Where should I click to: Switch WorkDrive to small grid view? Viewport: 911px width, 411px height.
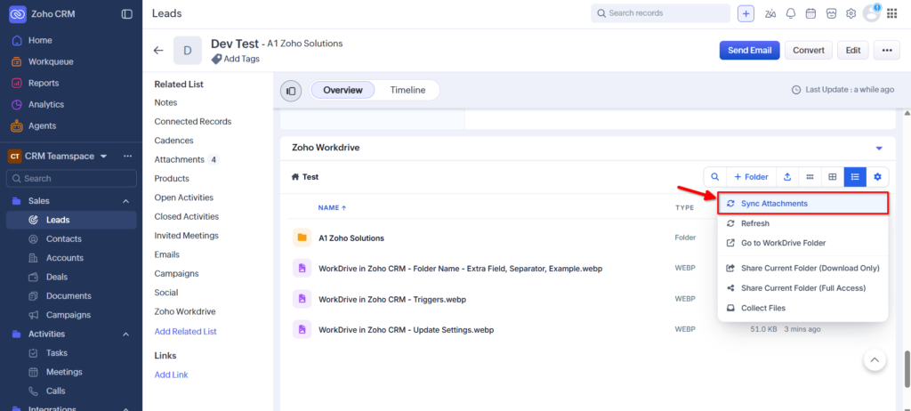click(810, 177)
